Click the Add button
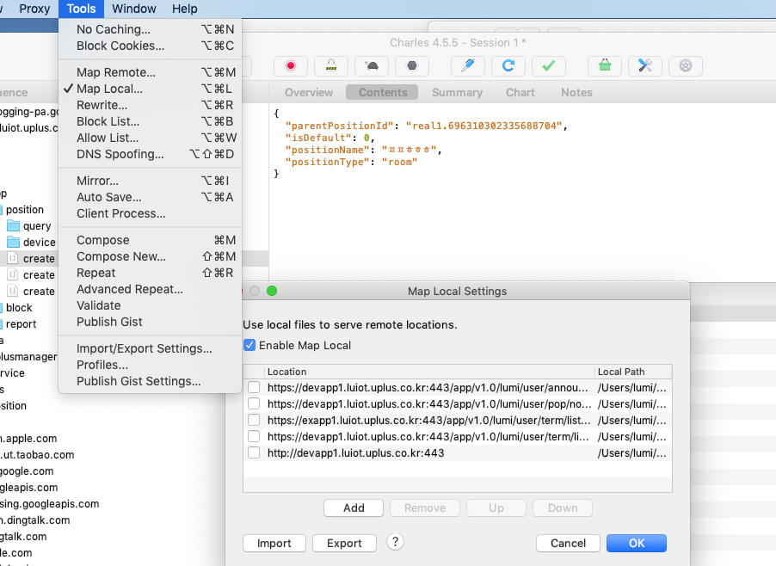 click(354, 508)
